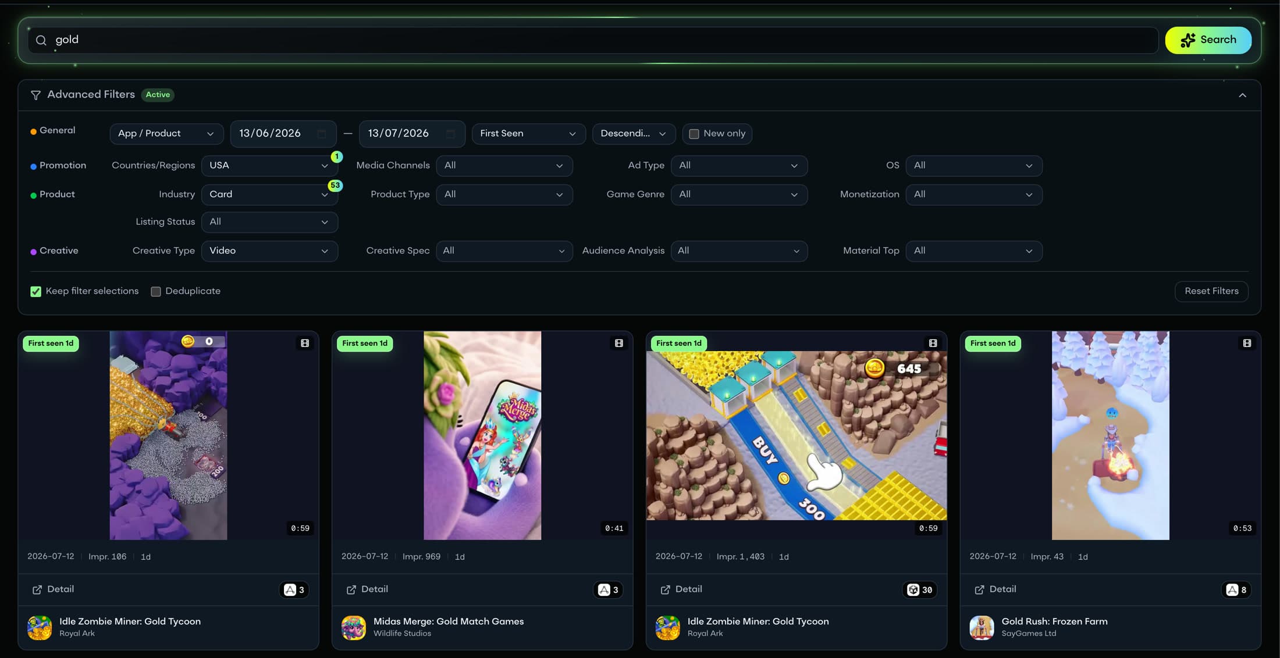Open the App / Product dropdown
This screenshot has width=1280, height=658.
[x=166, y=134]
